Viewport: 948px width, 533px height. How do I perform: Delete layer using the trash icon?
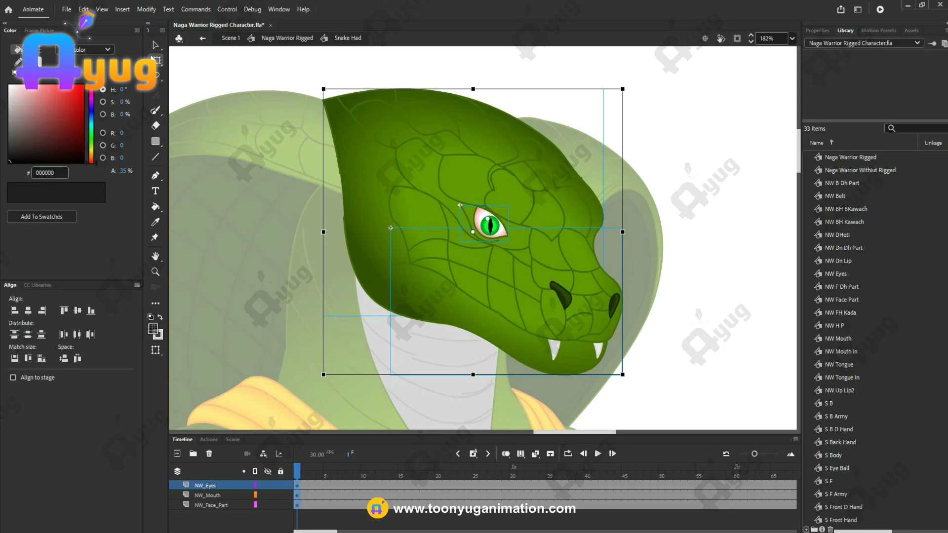tap(209, 454)
